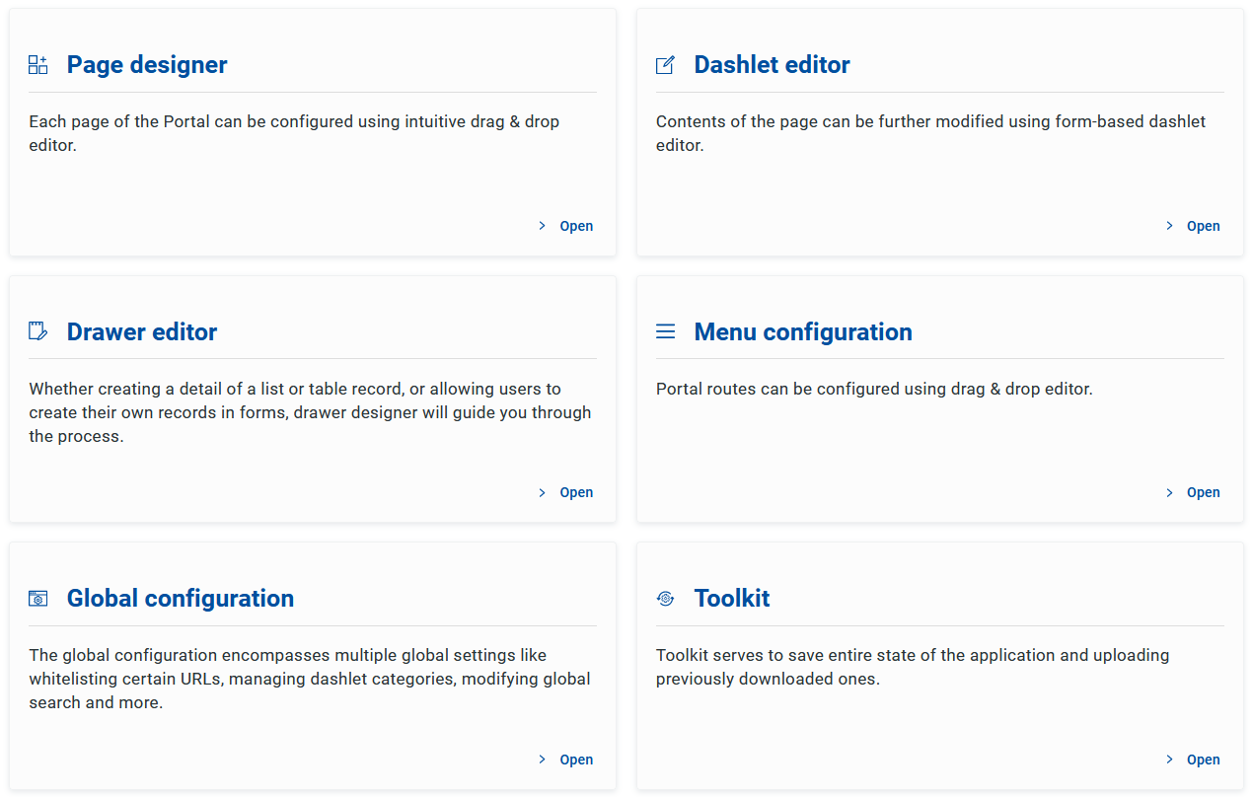This screenshot has width=1252, height=797.
Task: Click the Global configuration gear-window icon
Action: (38, 599)
